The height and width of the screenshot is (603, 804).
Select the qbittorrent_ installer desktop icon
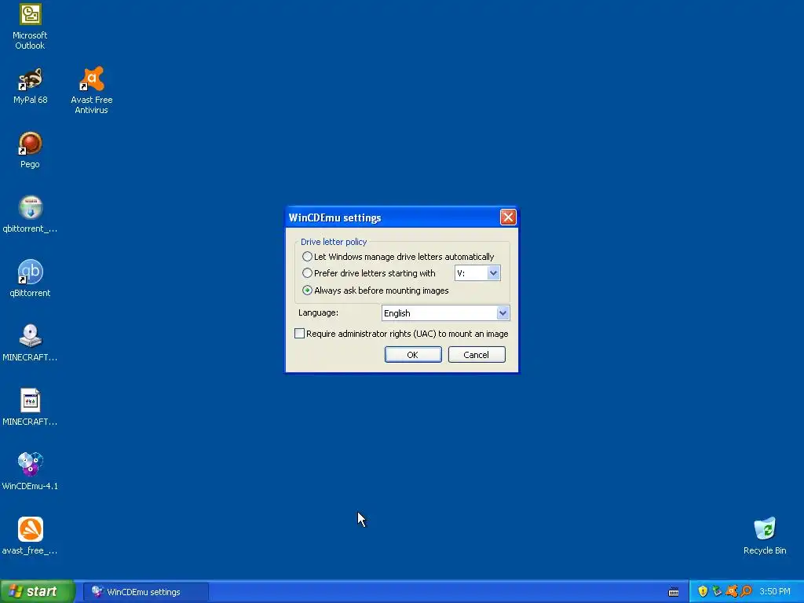point(30,214)
